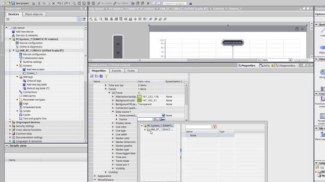Click the binoculars search icon
Viewport: 325px width, 182px height.
[191, 4]
